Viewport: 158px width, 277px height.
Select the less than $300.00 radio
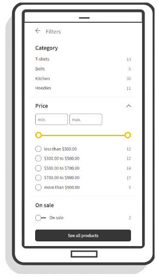click(x=38, y=149)
